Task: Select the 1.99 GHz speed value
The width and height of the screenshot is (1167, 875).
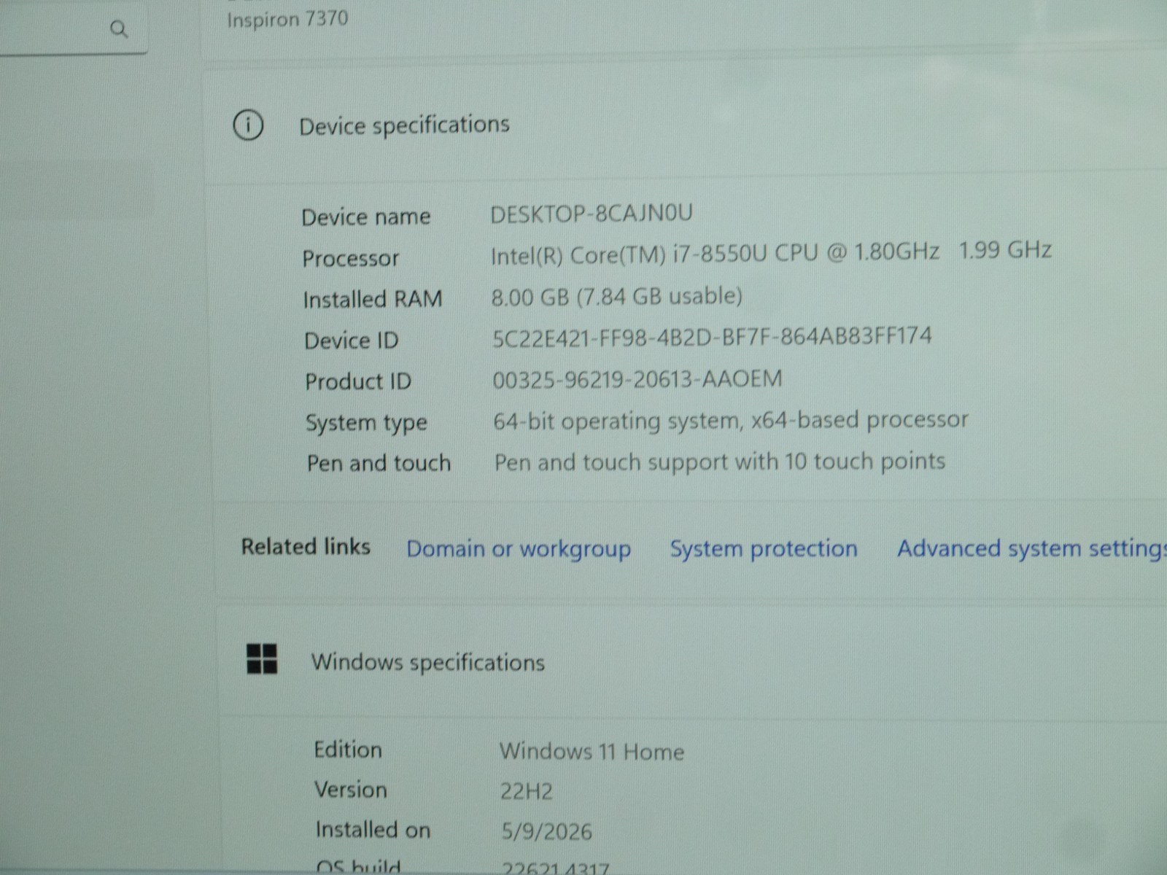Action: click(x=1005, y=250)
